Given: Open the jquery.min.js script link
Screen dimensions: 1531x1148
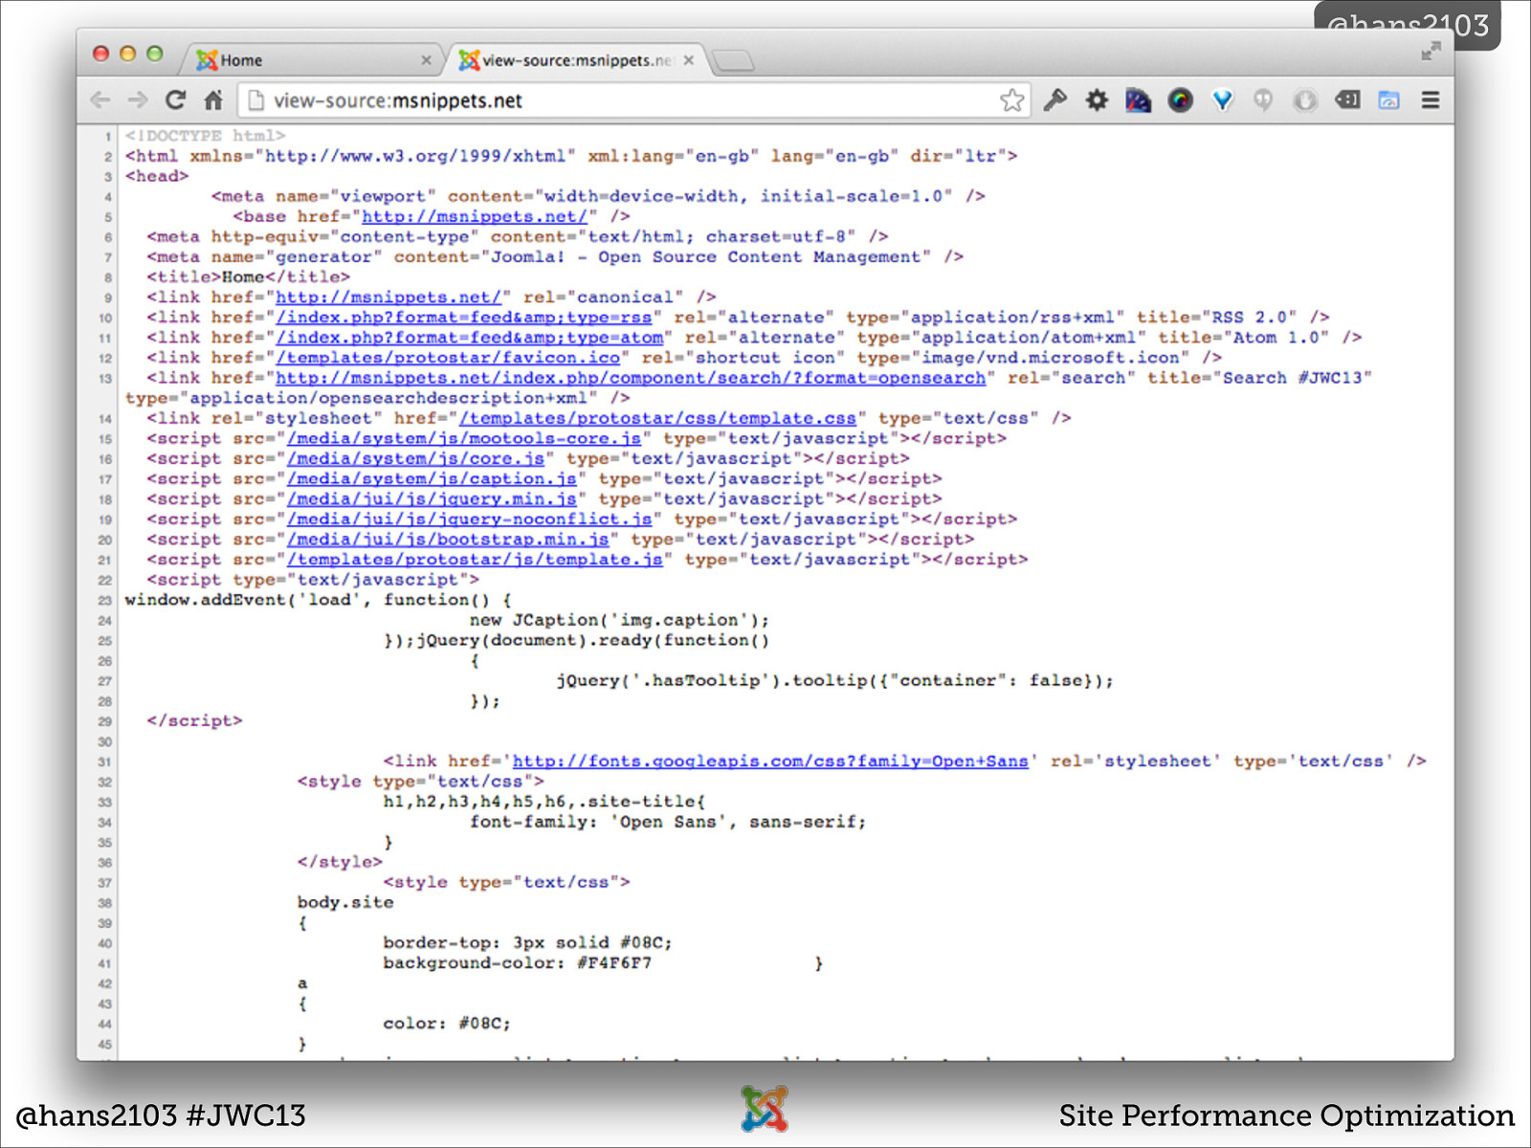Looking at the screenshot, I should 432,498.
